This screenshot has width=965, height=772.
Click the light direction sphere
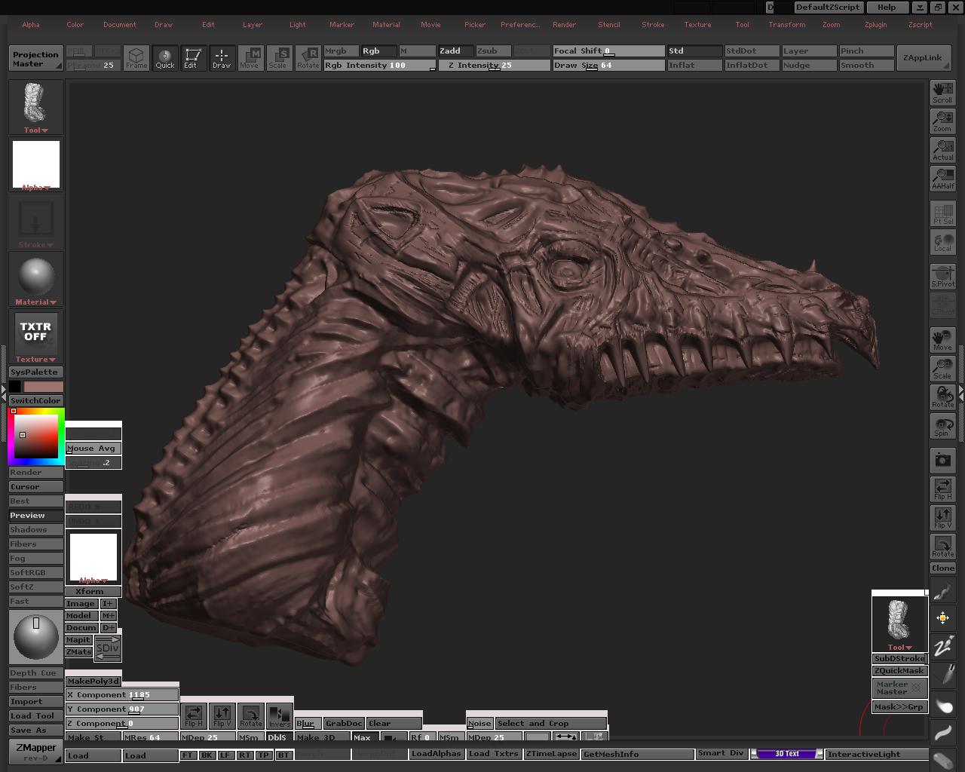click(35, 637)
